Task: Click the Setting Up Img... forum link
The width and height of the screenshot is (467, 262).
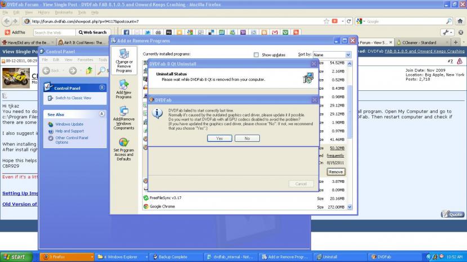Action: [x=20, y=193]
